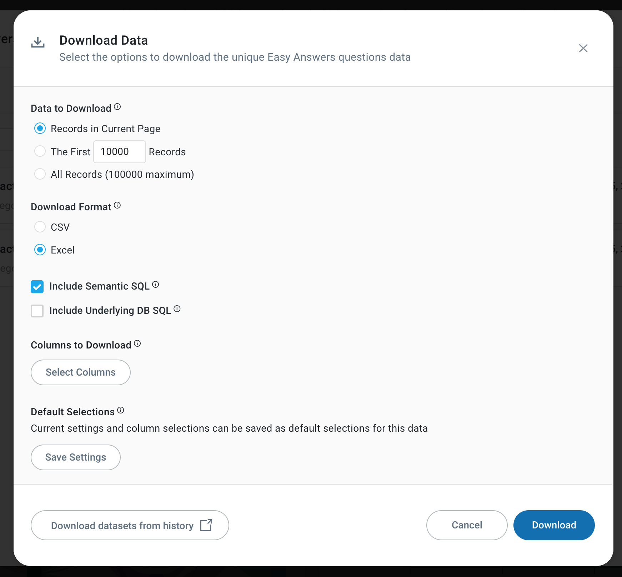The image size is (622, 577).
Task: Click the info icon beside Include Semantic SQL
Action: pyautogui.click(x=156, y=285)
